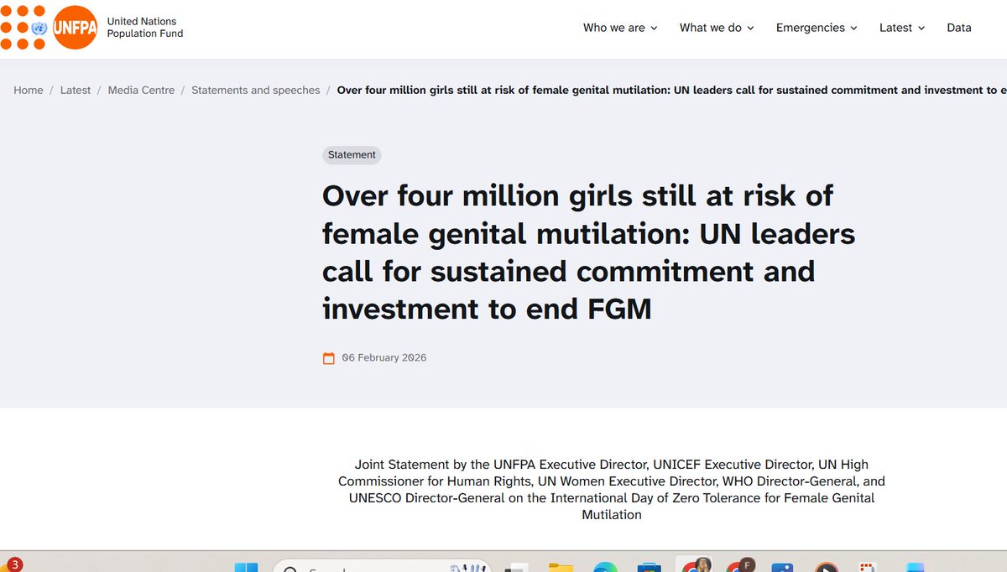
Task: Click the UNFPA logo
Action: [76, 27]
